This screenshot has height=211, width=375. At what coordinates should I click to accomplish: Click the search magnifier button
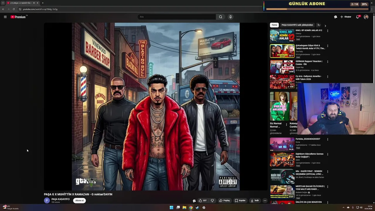[x=221, y=17]
